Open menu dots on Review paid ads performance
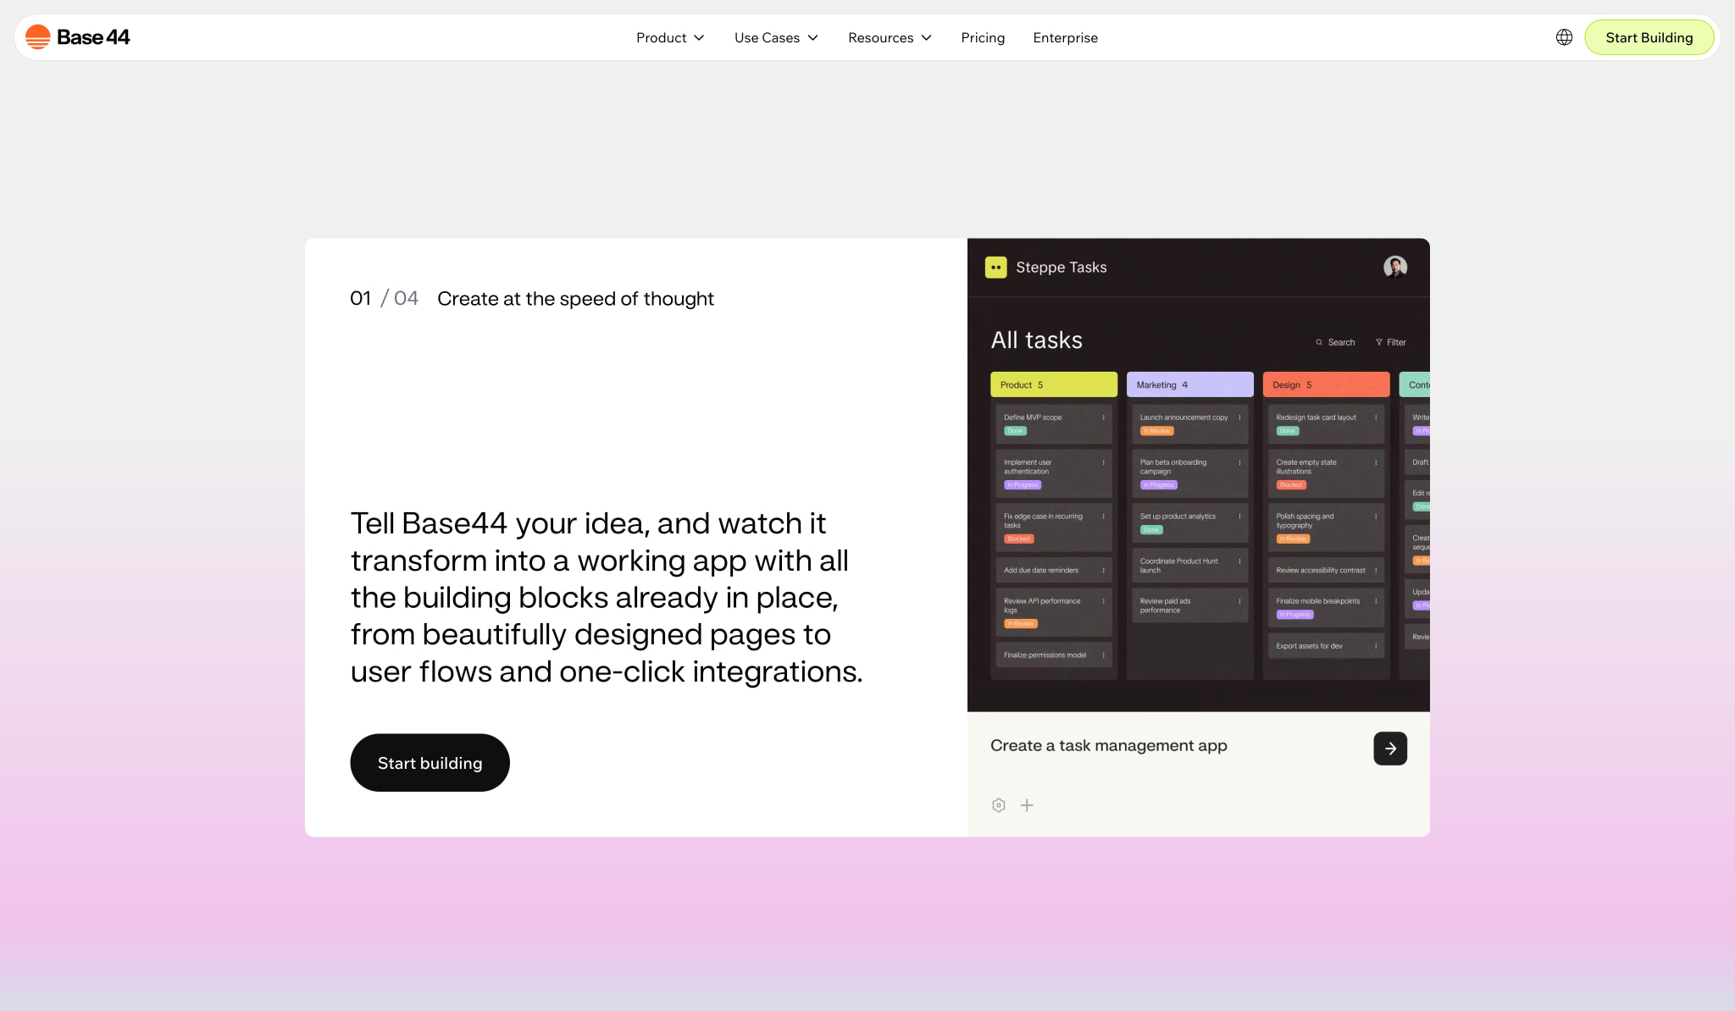The image size is (1735, 1011). pos(1239,601)
